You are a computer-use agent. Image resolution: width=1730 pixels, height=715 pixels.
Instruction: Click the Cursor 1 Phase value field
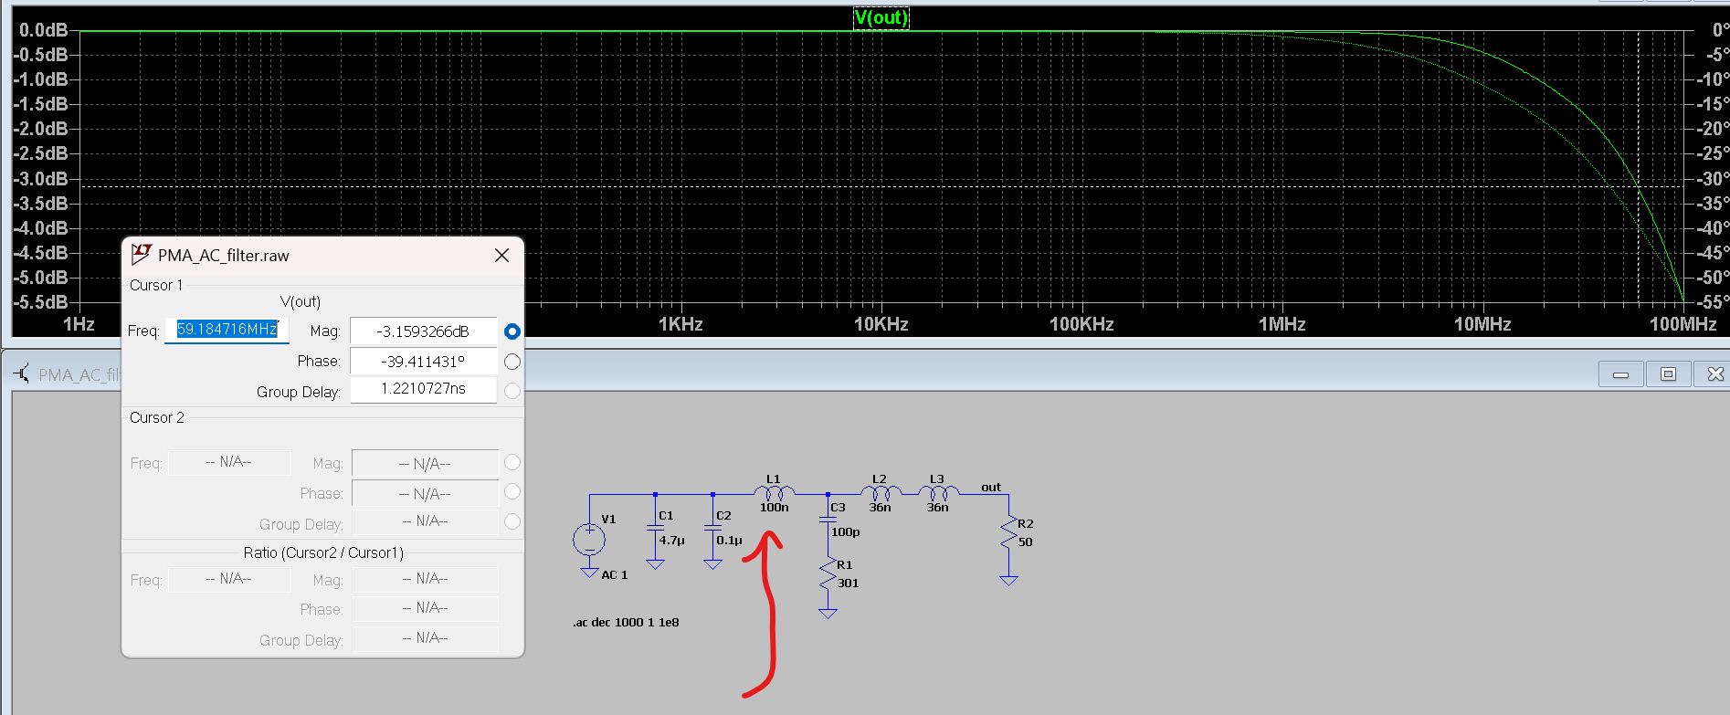[x=423, y=362]
